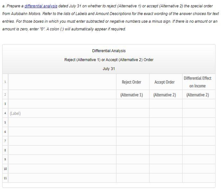Click row 5 Accept Order amount cell
Screen dimensions: 221x191
[x=166, y=123]
